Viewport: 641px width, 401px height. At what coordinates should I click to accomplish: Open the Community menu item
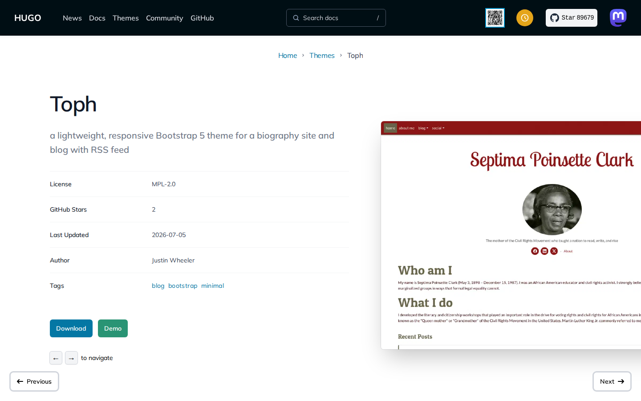click(165, 18)
